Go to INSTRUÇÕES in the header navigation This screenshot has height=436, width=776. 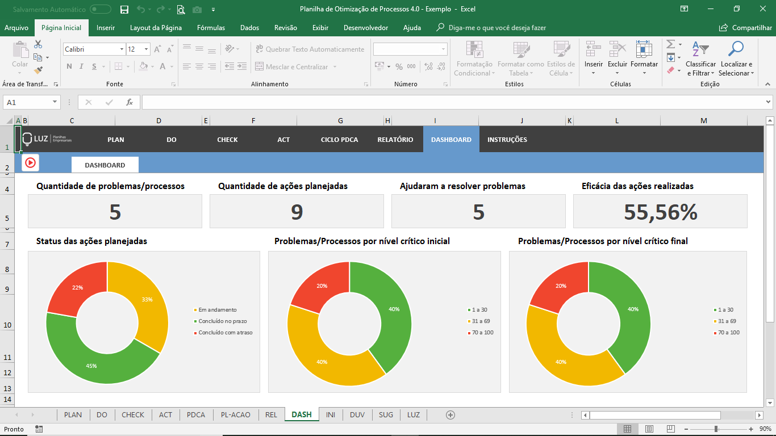coord(507,140)
